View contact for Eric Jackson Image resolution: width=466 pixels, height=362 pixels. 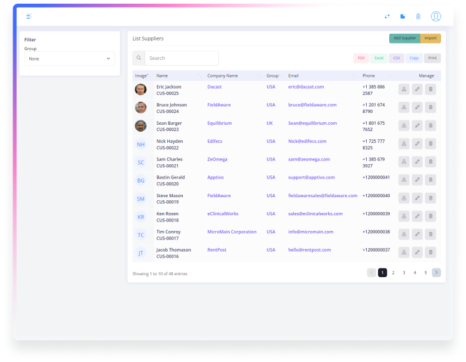(x=404, y=89)
